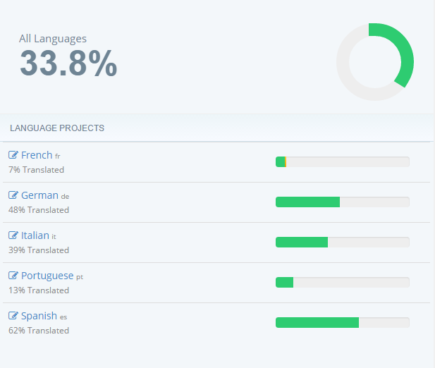Click the All Languages donut chart
This screenshot has height=368, width=435.
click(375, 62)
